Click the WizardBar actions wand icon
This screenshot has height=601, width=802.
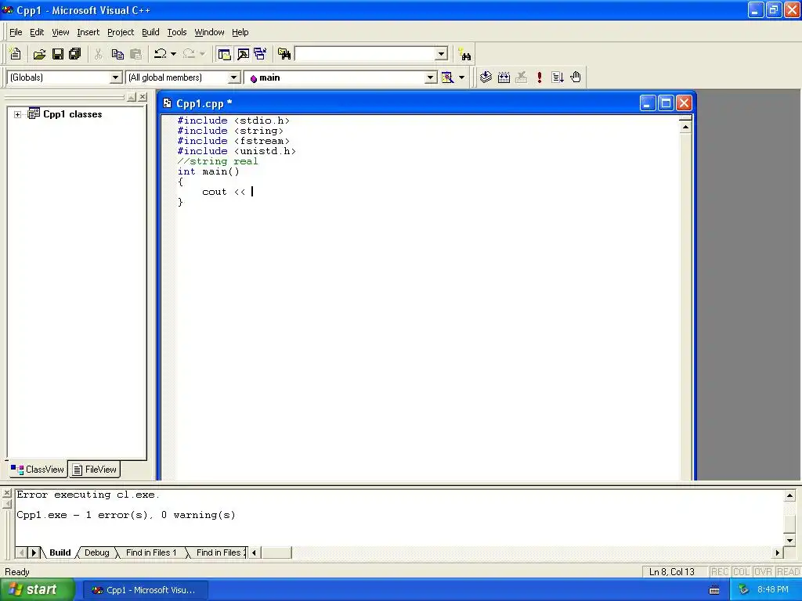(447, 77)
